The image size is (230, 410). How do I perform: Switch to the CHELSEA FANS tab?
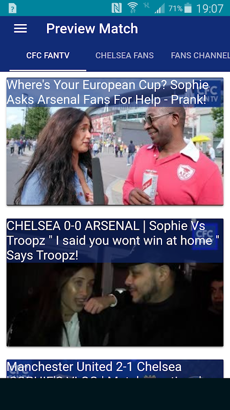point(124,55)
